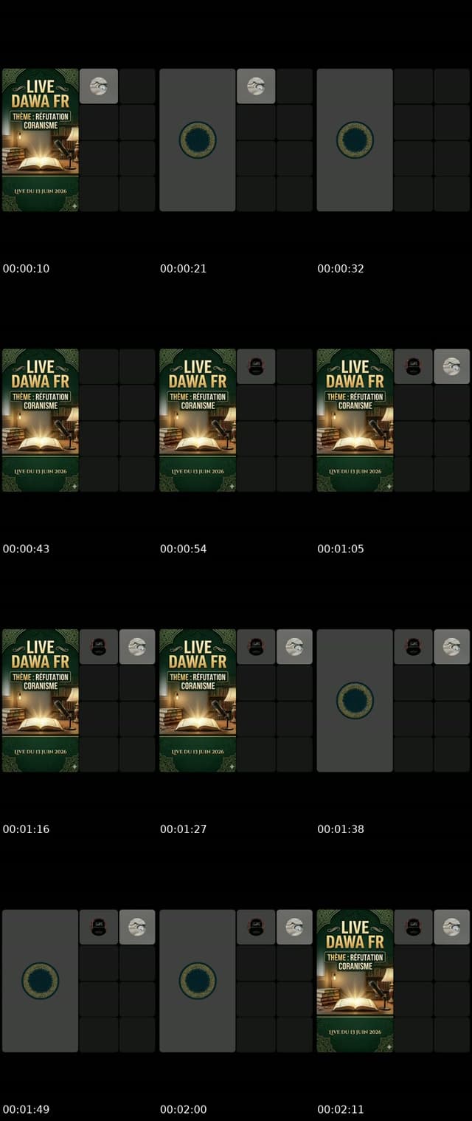Click the light avatar tile in the 00:00:10 frame
The image size is (472, 1121).
pos(99,86)
